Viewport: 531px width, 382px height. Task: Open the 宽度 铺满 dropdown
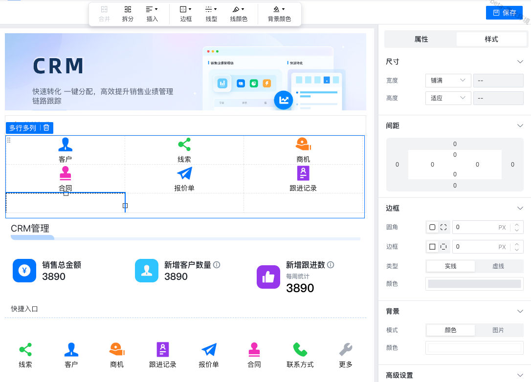click(x=448, y=81)
